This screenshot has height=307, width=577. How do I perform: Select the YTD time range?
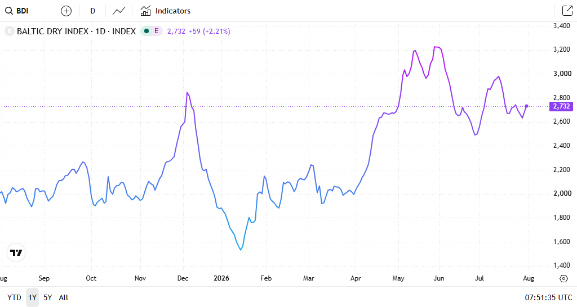click(14, 297)
